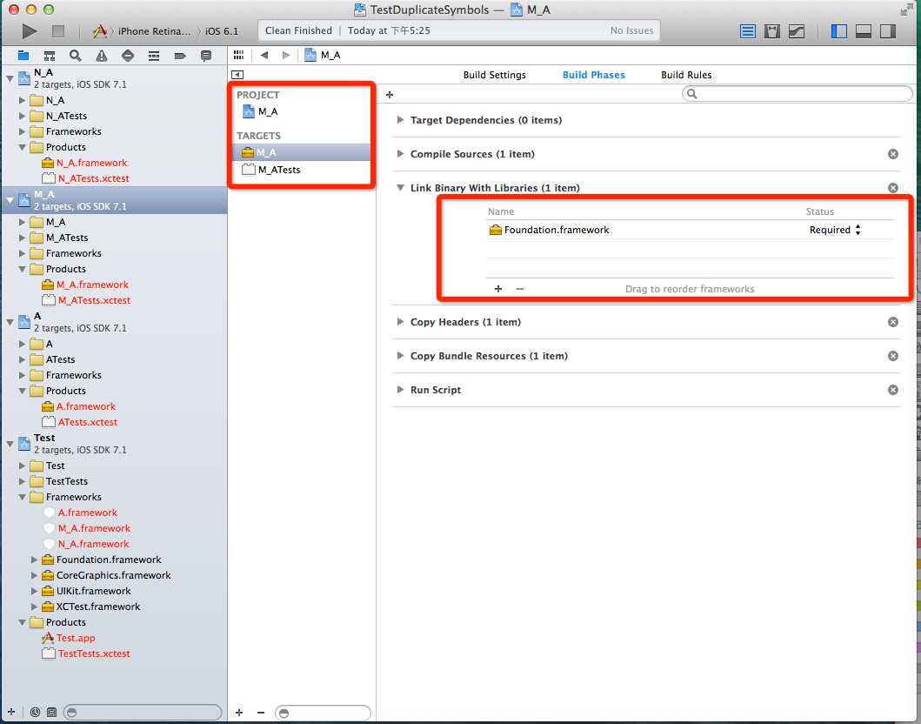Remove the Compile Sources phase
This screenshot has height=724, width=921.
tap(893, 154)
